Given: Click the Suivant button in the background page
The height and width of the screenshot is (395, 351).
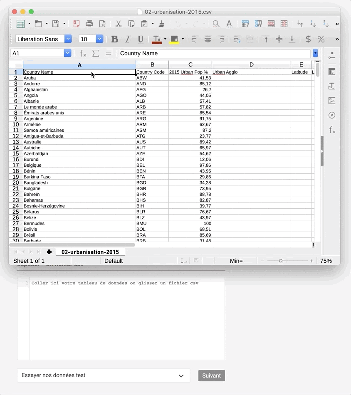Looking at the screenshot, I should tap(211, 375).
